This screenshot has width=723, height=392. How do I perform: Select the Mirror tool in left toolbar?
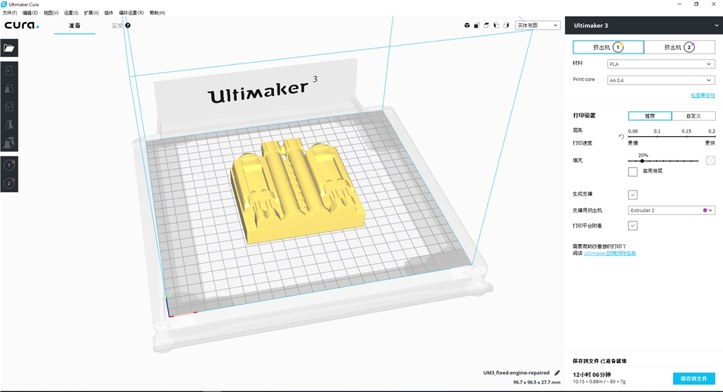[9, 125]
